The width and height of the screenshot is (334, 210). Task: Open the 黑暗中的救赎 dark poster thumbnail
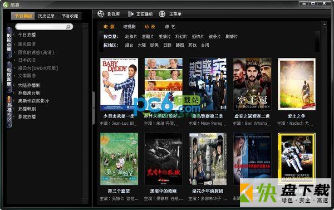click(x=163, y=159)
